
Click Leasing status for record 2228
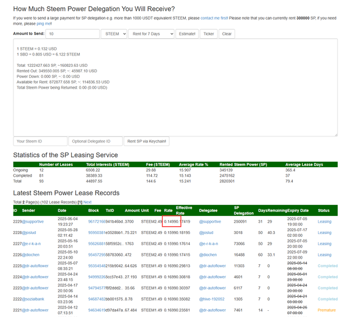324,232
